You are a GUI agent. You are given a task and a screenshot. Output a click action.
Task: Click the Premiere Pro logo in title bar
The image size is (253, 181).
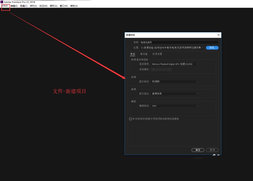[2, 2]
